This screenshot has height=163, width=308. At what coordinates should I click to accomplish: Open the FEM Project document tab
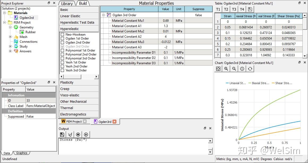tap(72, 122)
